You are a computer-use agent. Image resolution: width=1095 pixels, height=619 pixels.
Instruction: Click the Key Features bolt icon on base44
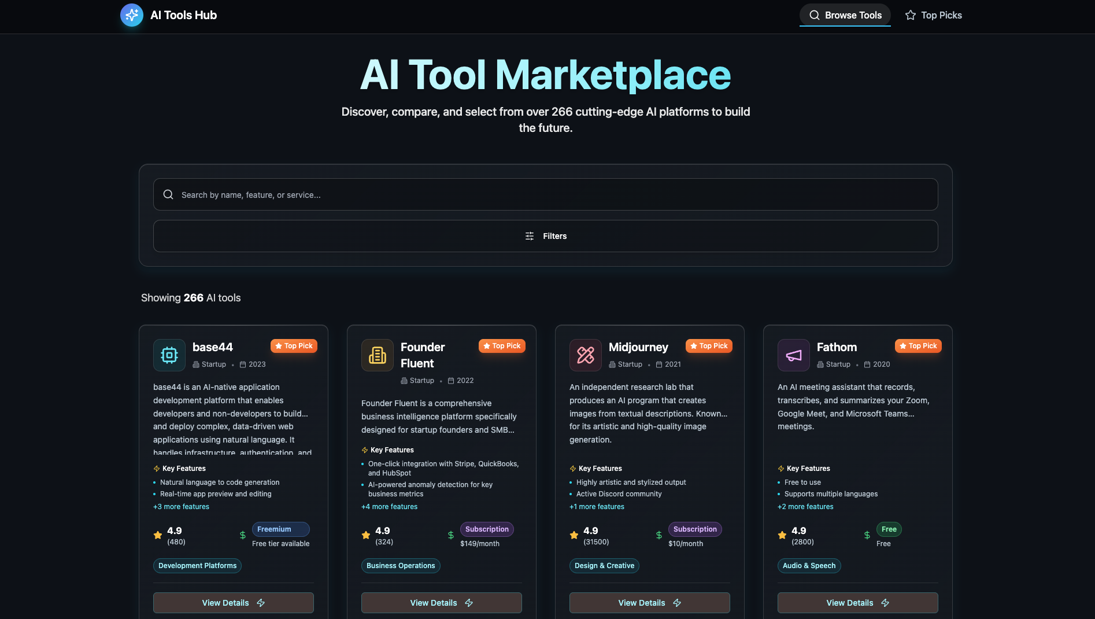point(157,469)
